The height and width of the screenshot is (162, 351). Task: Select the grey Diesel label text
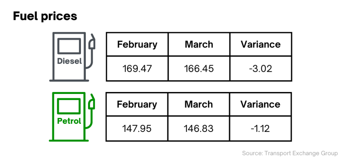tap(69, 61)
